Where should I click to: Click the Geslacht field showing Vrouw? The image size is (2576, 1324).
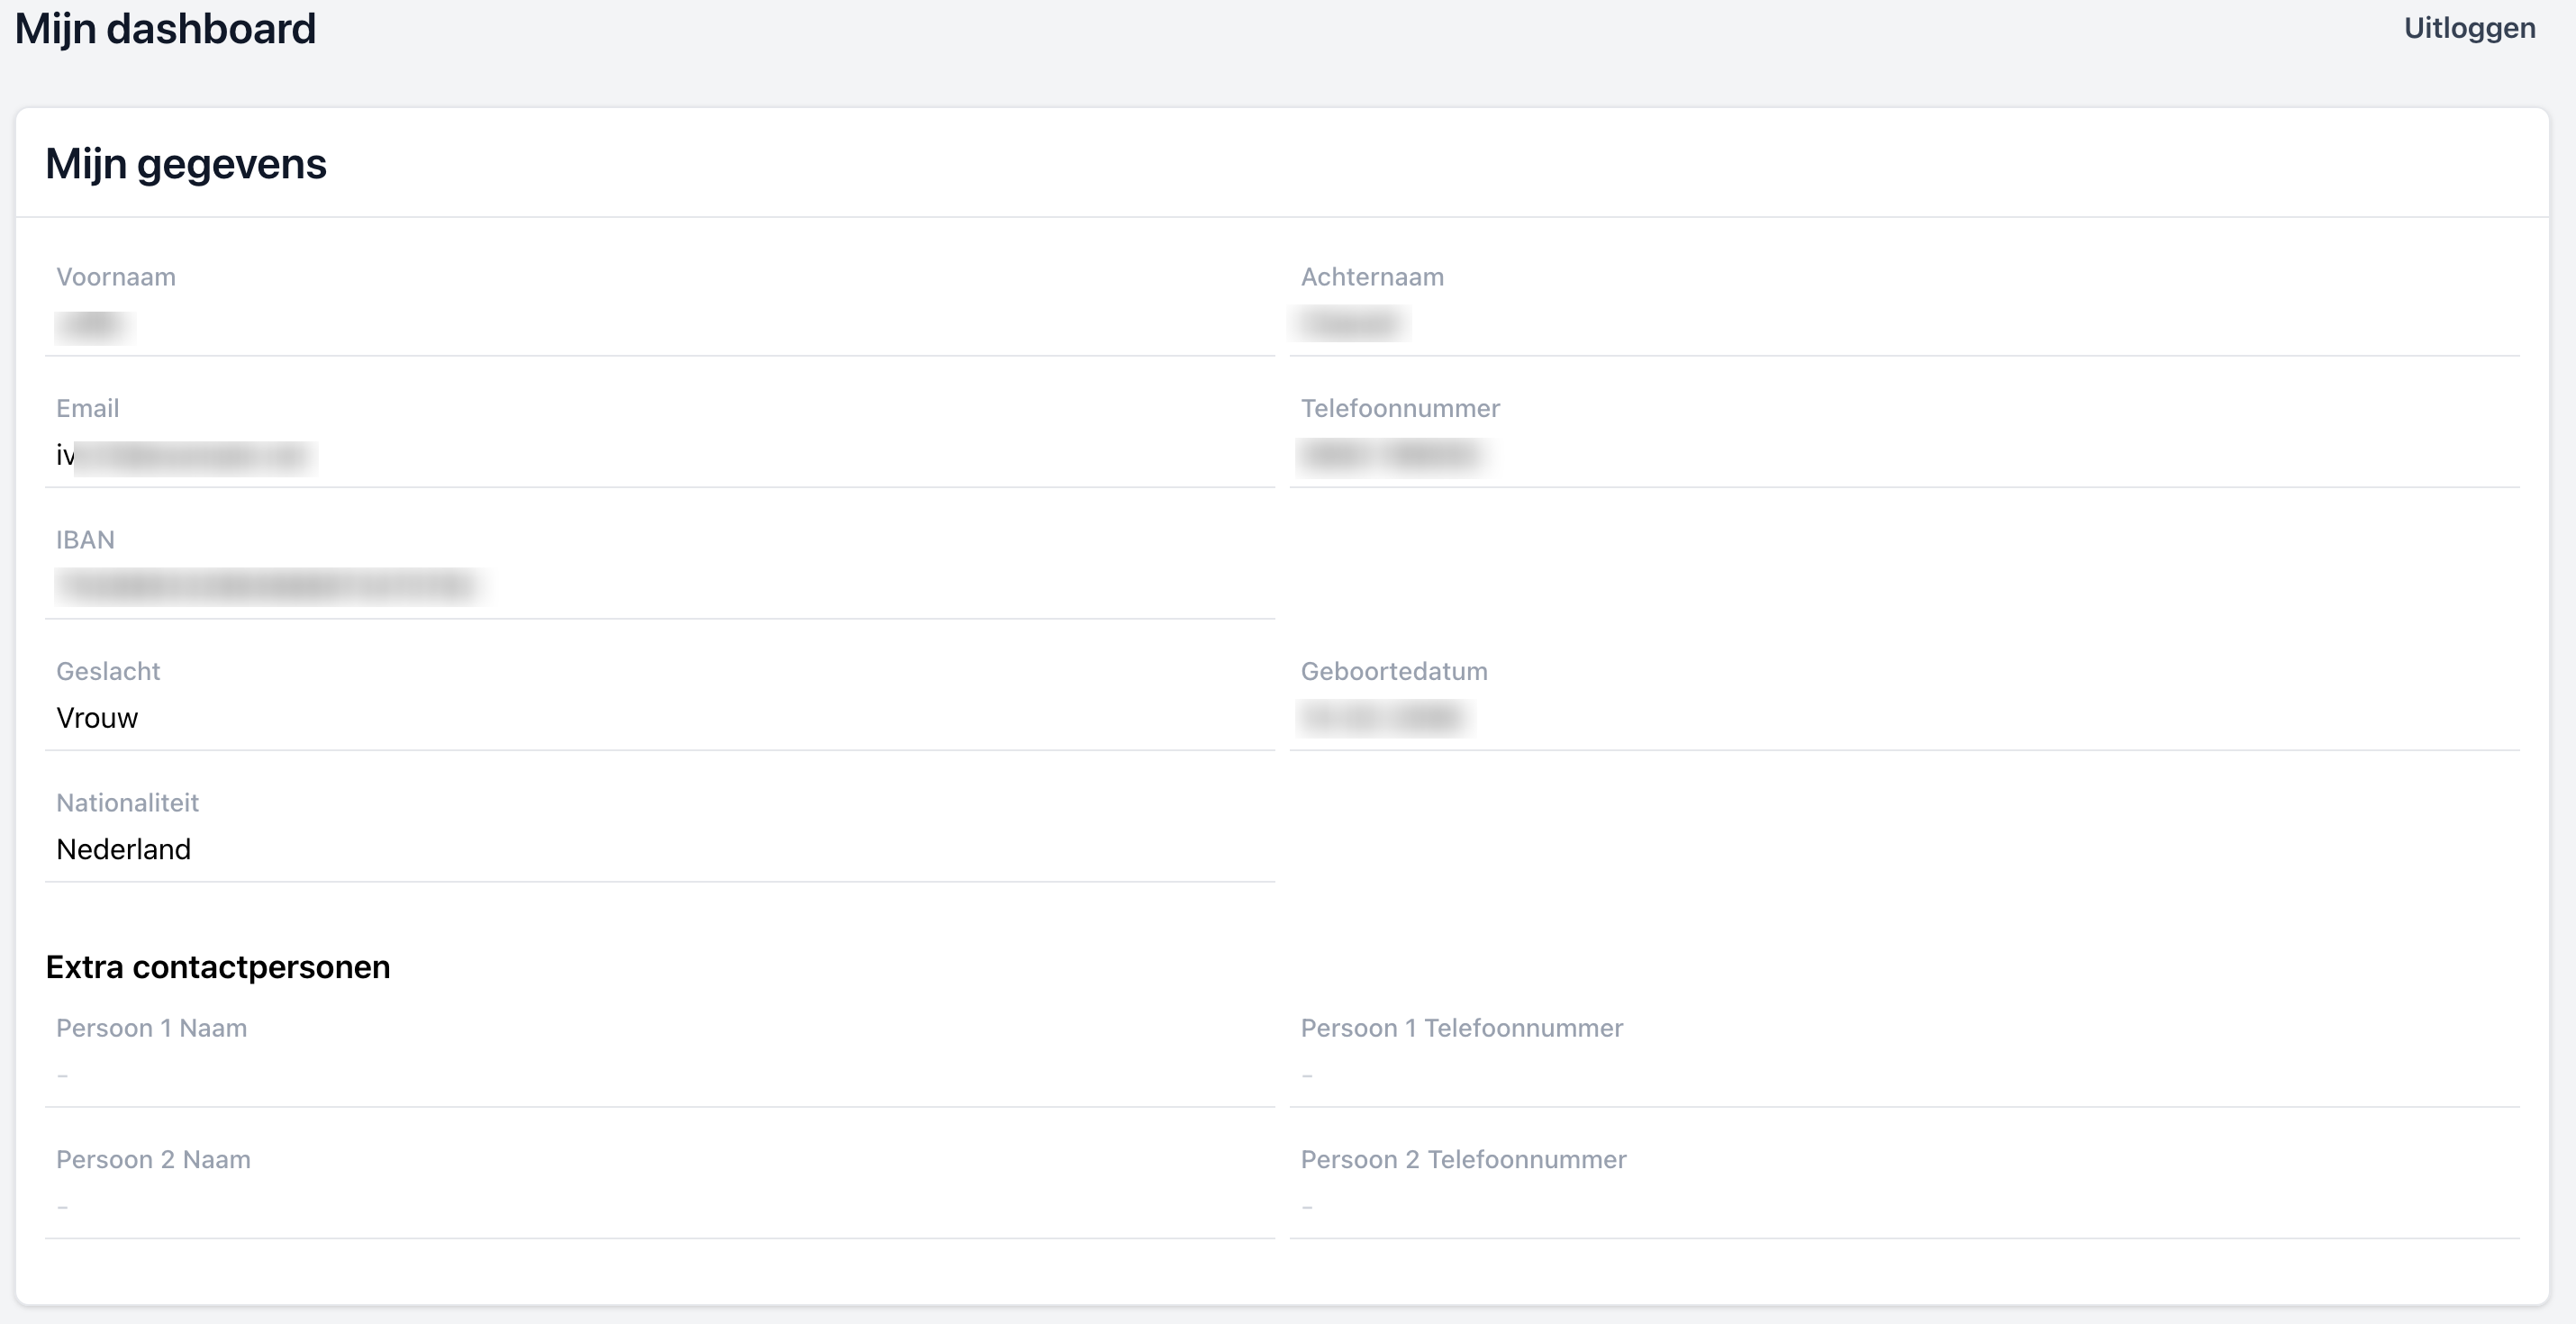660,717
